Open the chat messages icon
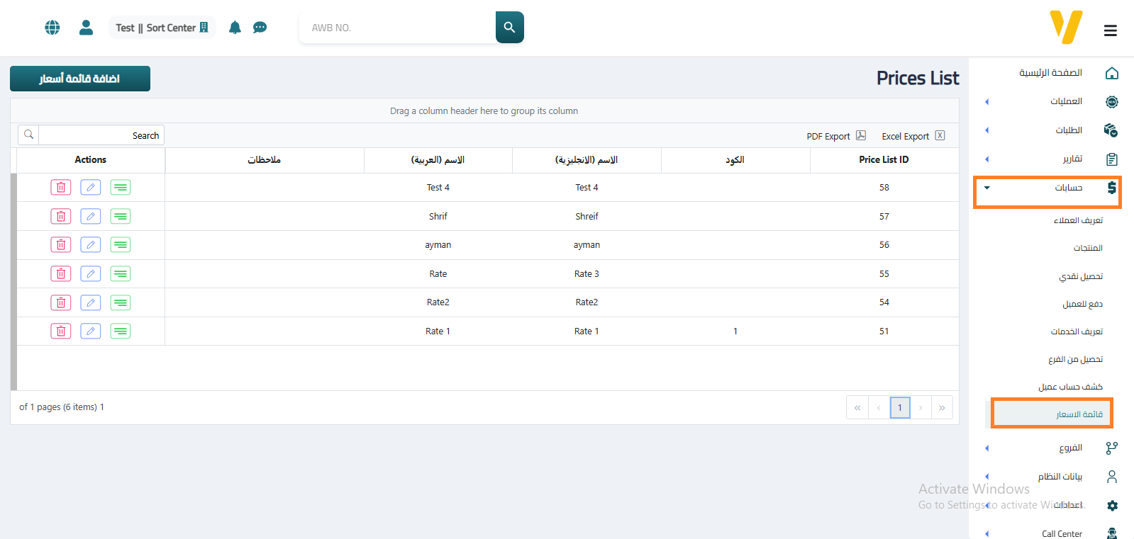 (260, 28)
